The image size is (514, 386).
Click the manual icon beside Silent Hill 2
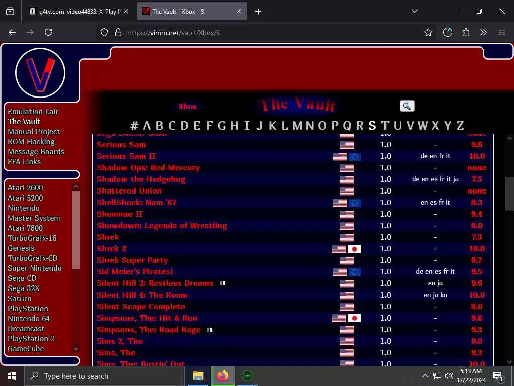[x=222, y=283]
